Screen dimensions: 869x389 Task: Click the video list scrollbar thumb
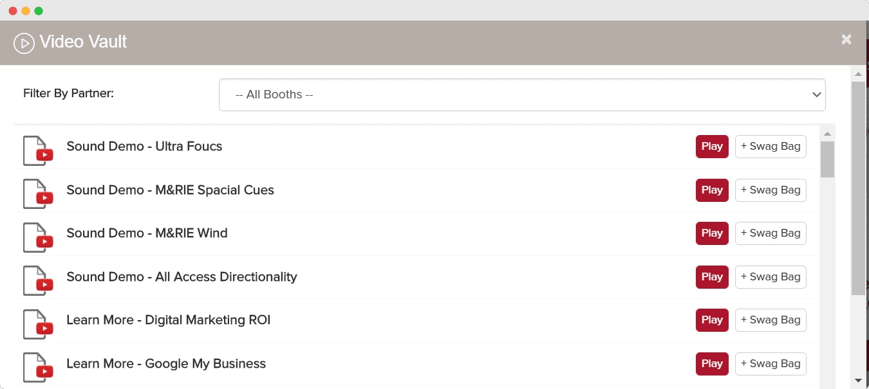(827, 159)
